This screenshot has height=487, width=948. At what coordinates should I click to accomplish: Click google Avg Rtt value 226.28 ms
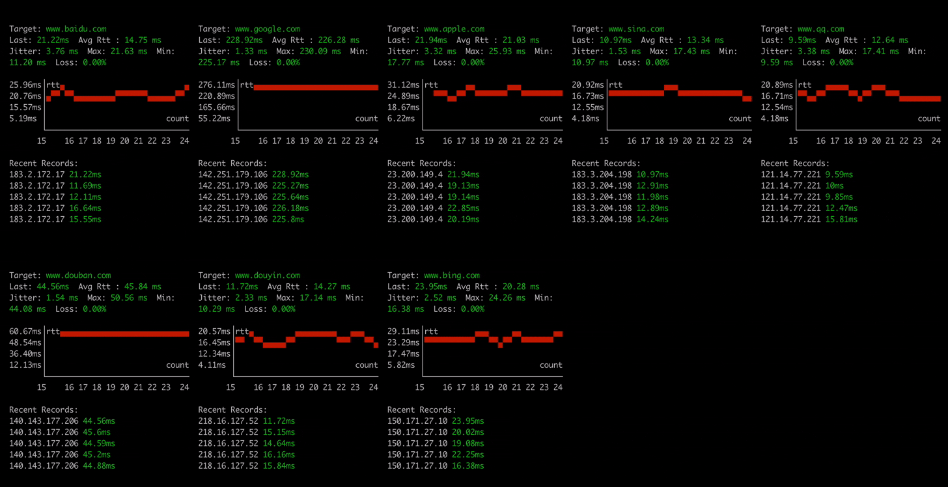tap(339, 40)
